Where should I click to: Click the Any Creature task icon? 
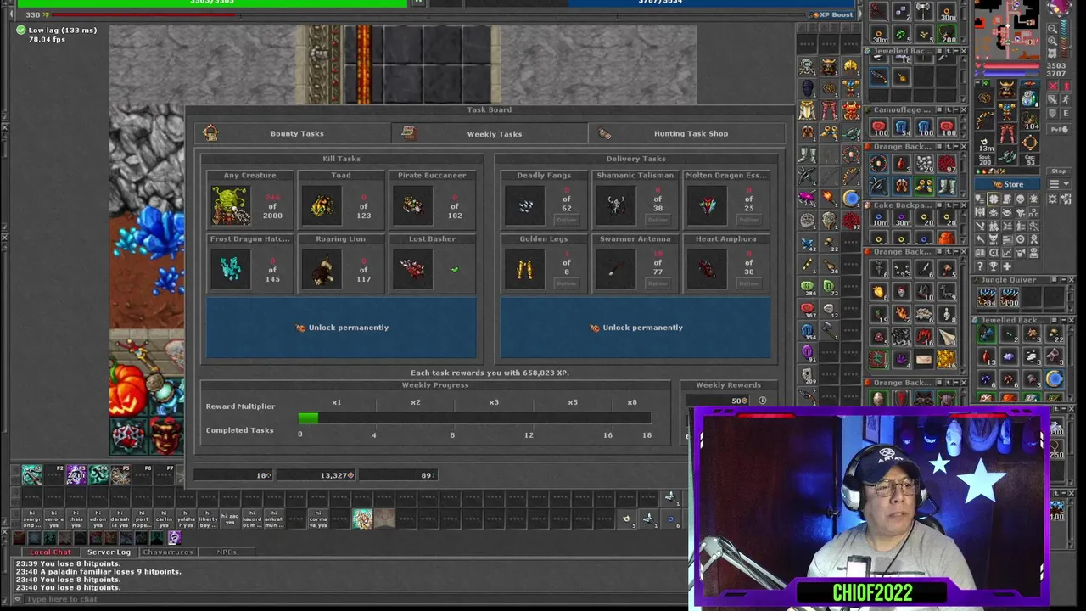pyautogui.click(x=231, y=205)
